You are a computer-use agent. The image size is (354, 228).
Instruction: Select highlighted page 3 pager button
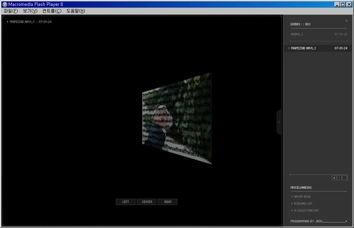tap(334, 178)
